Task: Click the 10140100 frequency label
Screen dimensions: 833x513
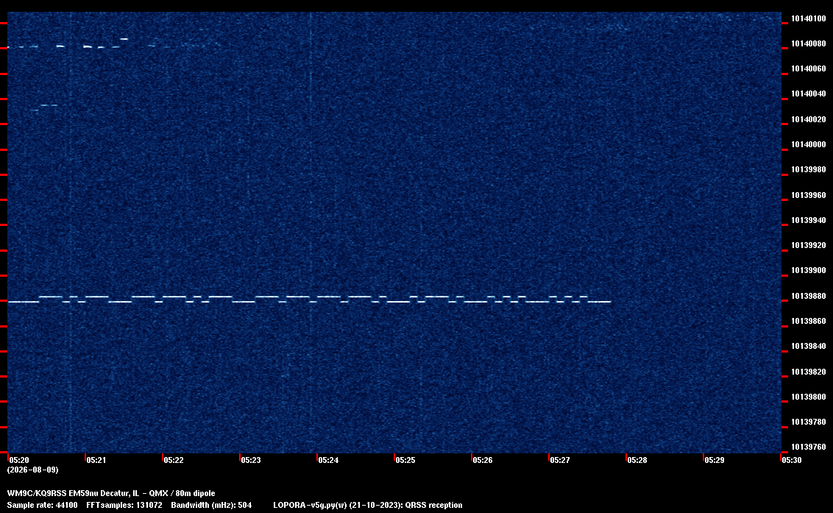Action: 809,18
